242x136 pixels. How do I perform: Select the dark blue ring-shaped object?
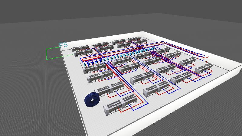[x=92, y=99]
